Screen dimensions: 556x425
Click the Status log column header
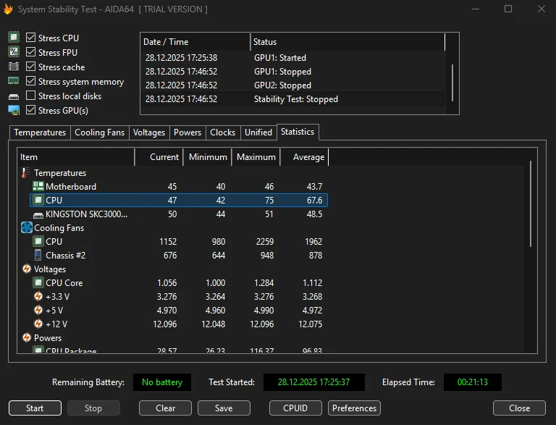tap(347, 42)
